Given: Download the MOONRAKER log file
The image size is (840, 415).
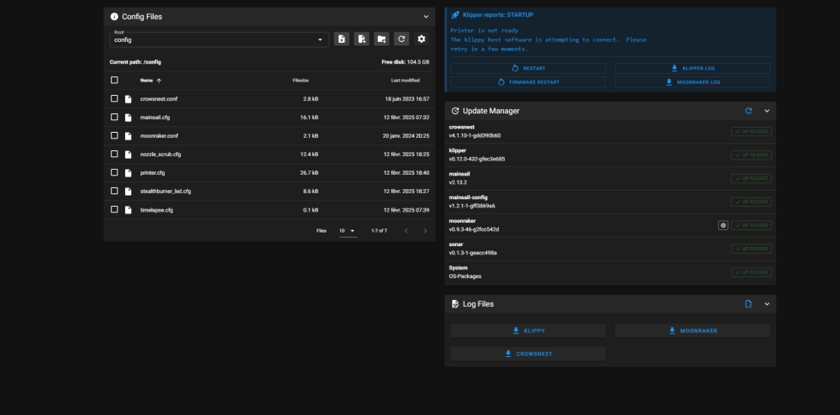Looking at the screenshot, I should pyautogui.click(x=692, y=331).
